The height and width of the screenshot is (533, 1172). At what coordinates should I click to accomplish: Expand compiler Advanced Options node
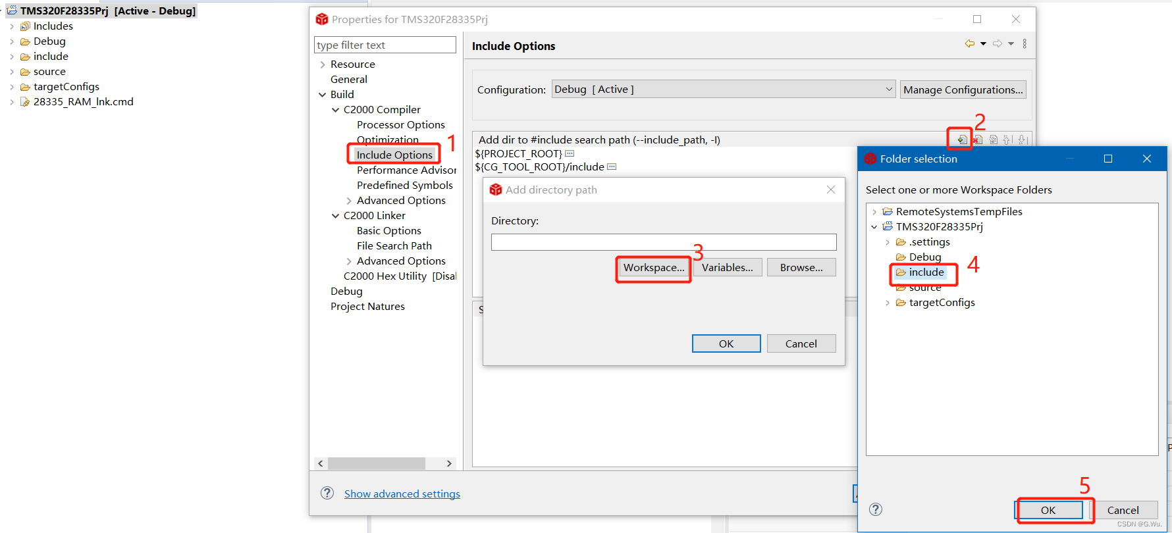click(349, 201)
